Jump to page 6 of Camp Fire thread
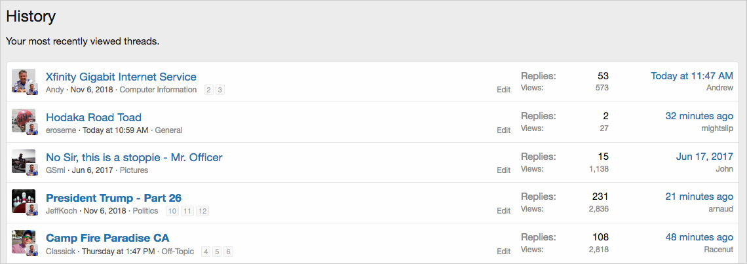Screen dimensions: 747x264 pyautogui.click(x=228, y=252)
